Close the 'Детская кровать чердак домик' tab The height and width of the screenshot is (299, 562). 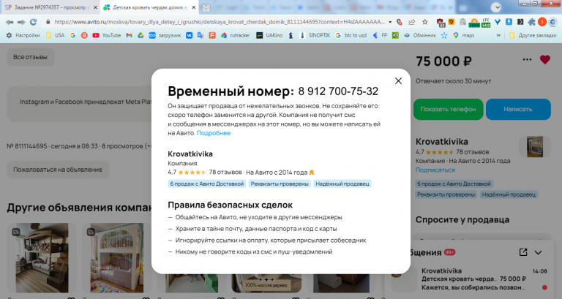pos(193,7)
